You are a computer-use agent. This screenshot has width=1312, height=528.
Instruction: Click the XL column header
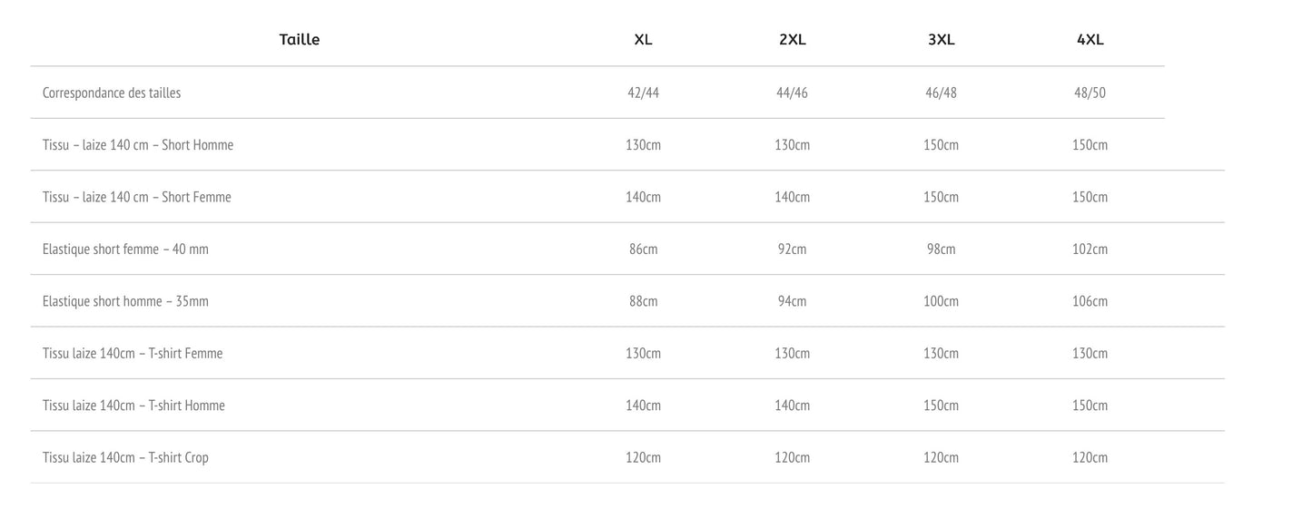[x=643, y=40]
